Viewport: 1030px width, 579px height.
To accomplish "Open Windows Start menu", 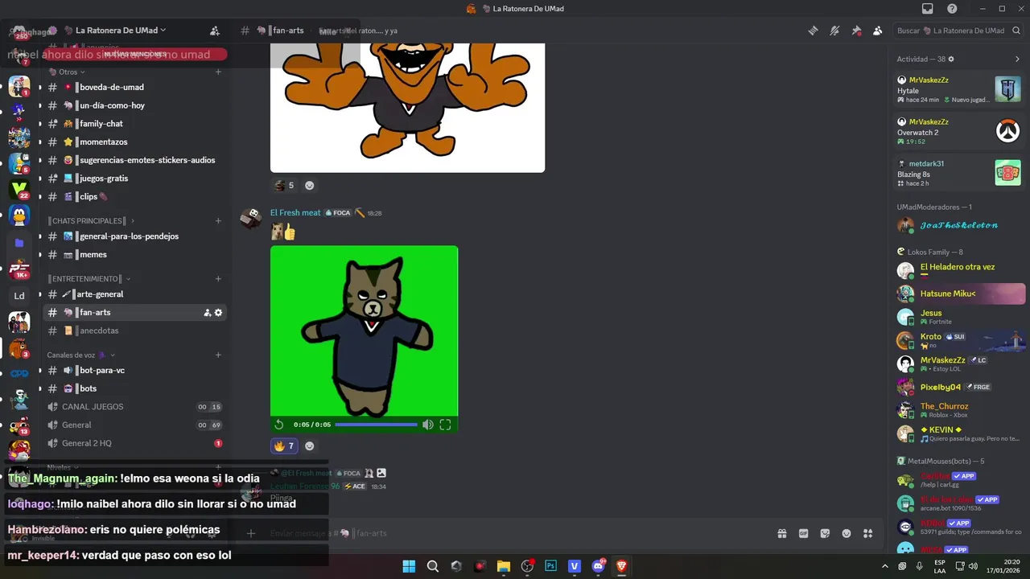I will pyautogui.click(x=409, y=566).
